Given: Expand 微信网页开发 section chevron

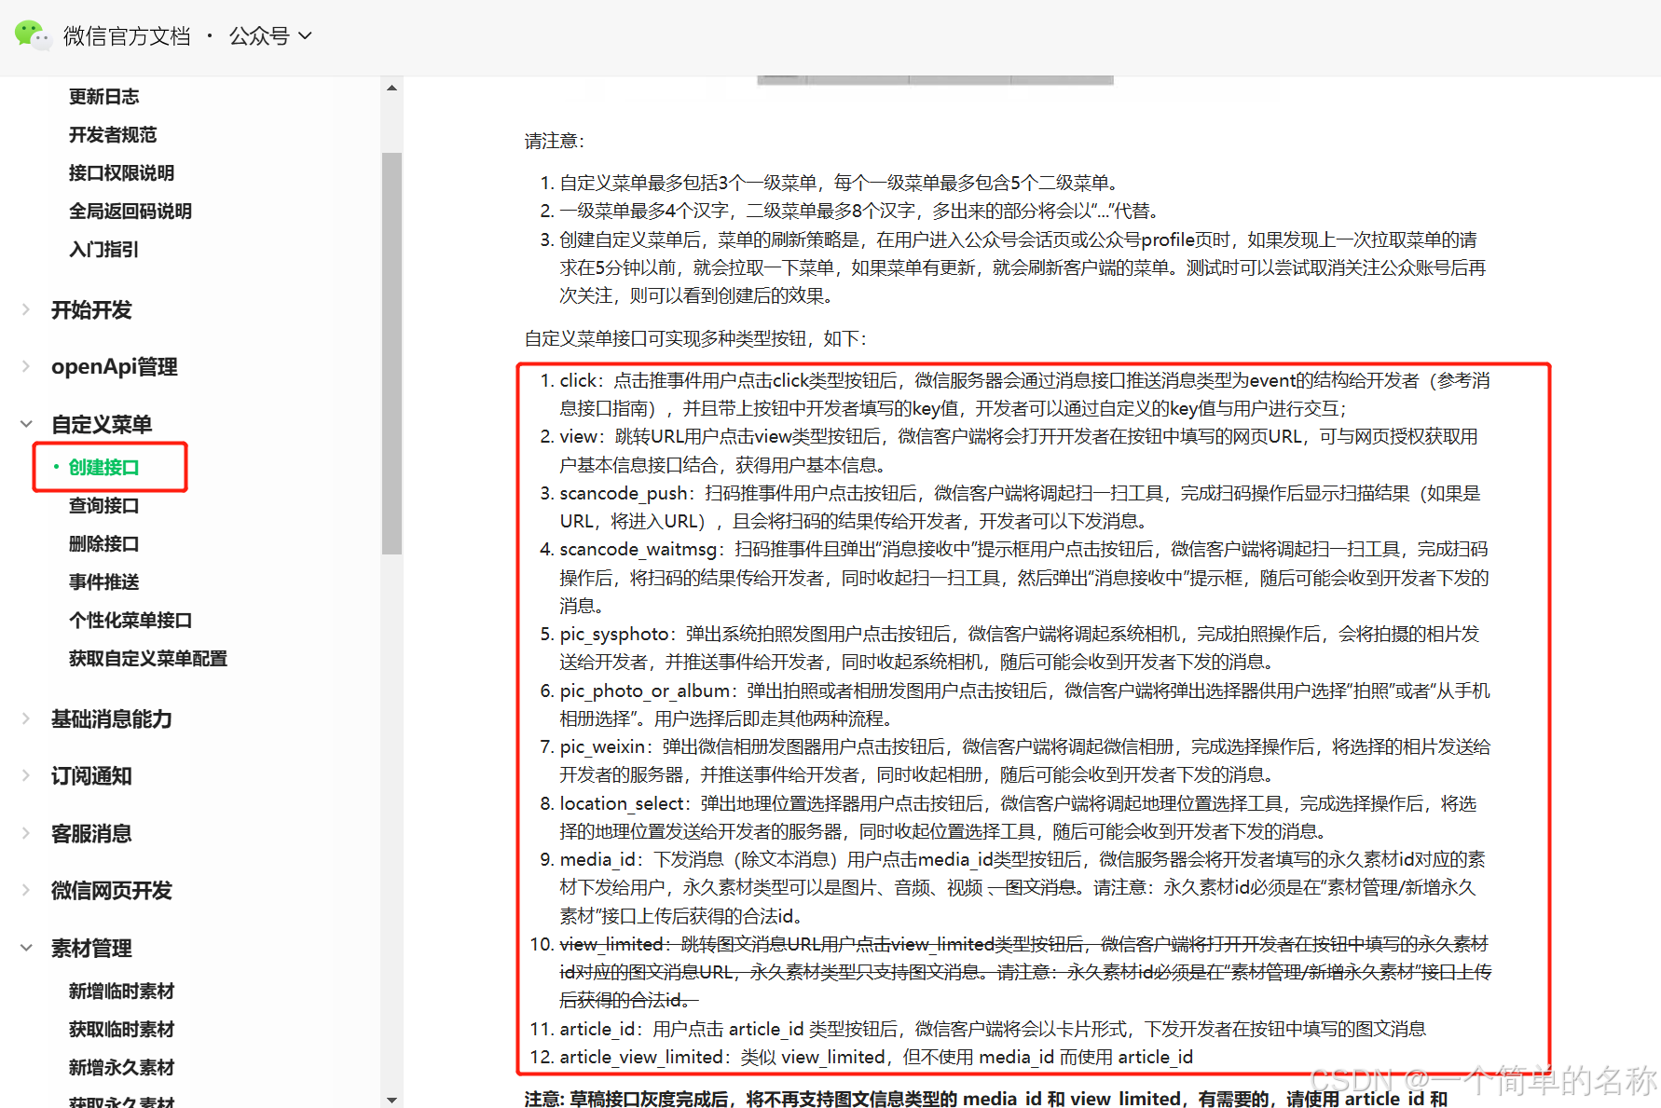Looking at the screenshot, I should tap(26, 890).
